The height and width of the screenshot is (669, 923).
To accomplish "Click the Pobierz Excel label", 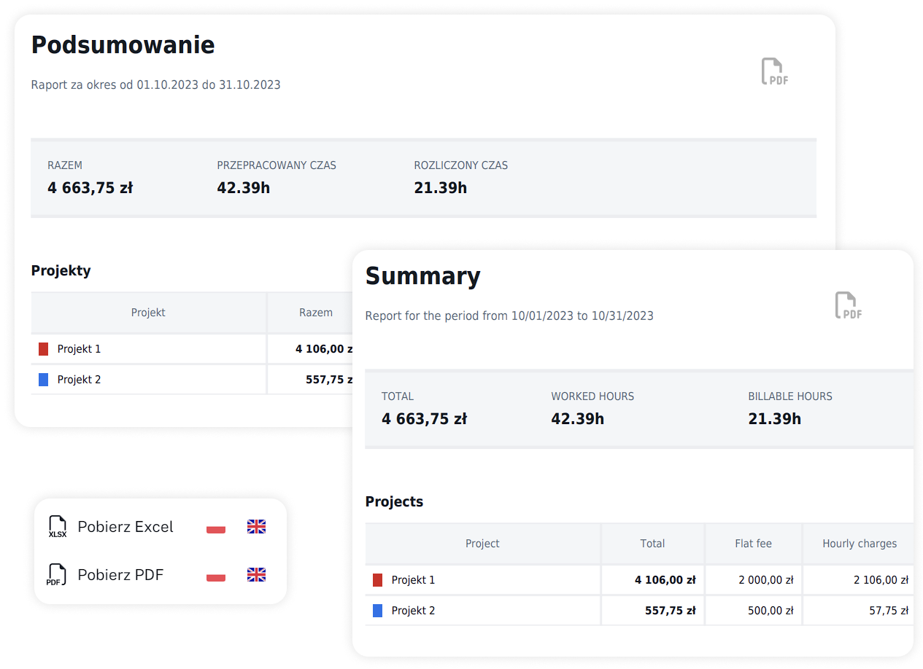I will tap(125, 527).
